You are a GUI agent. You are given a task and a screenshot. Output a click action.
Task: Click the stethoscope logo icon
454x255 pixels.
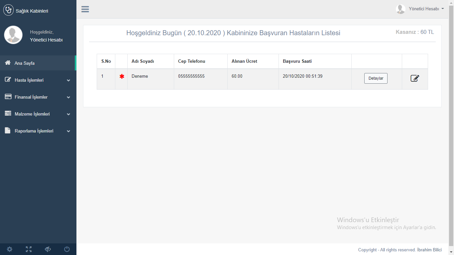point(8,10)
